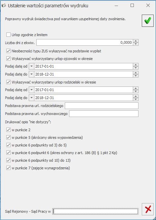This screenshot has width=156, height=220.
Task: Confirm parameters with the green checkmark button
Action: point(148,21)
